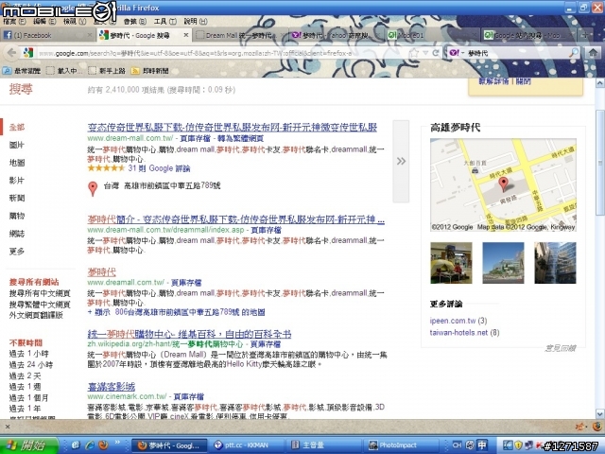Open the 主音量 taskbar window
605x454 pixels.
324,445
